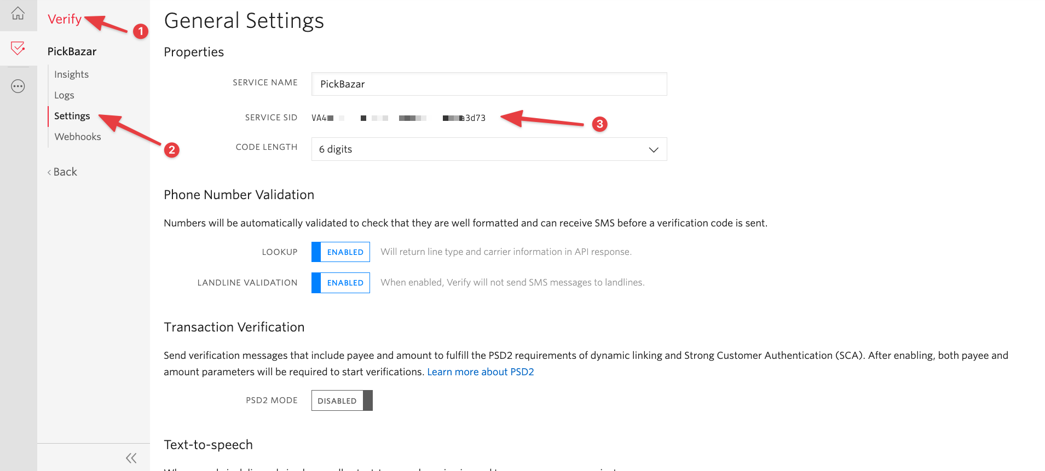The image size is (1045, 471).
Task: Focus the Service Name input field
Action: [x=489, y=84]
